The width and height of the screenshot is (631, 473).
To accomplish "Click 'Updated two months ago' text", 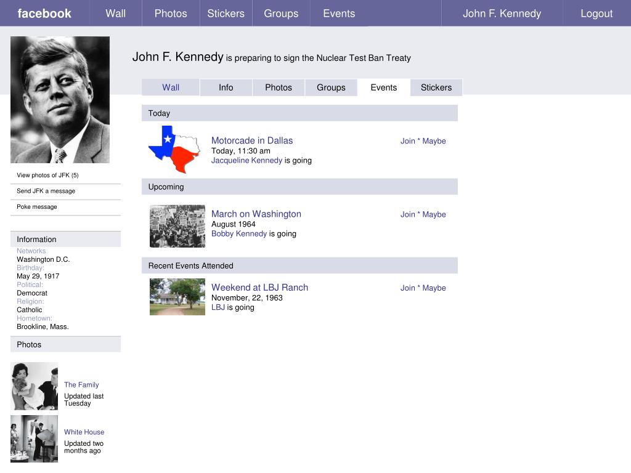I will click(x=84, y=447).
